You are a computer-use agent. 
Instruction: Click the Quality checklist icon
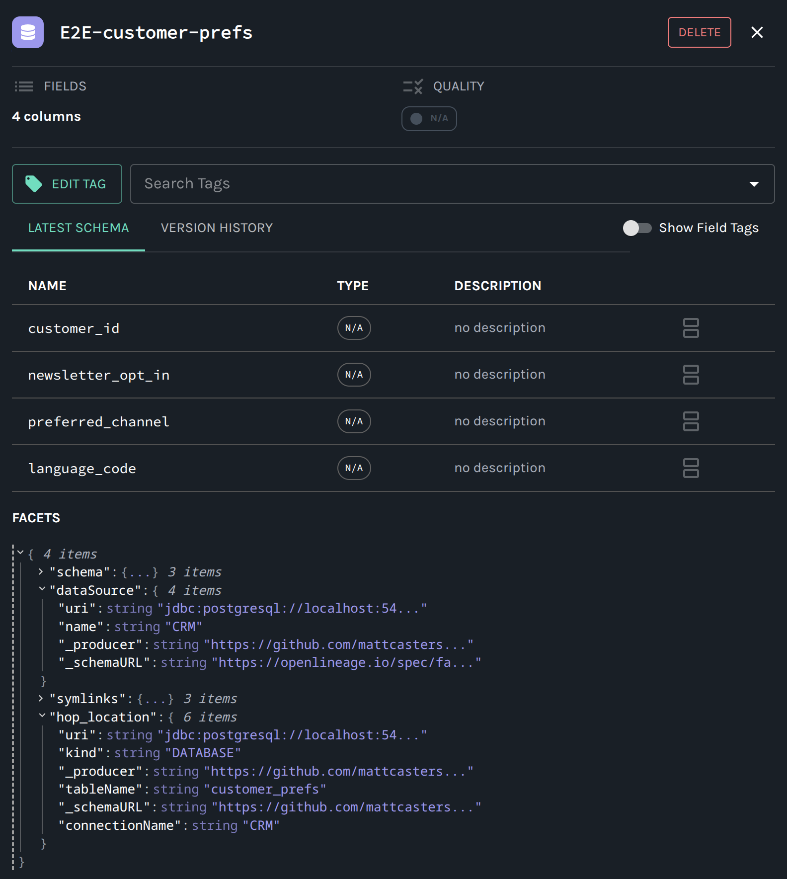(413, 86)
